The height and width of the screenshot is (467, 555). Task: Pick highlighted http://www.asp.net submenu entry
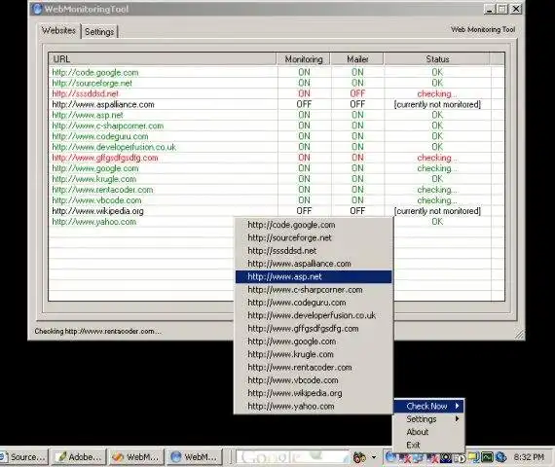(x=314, y=276)
